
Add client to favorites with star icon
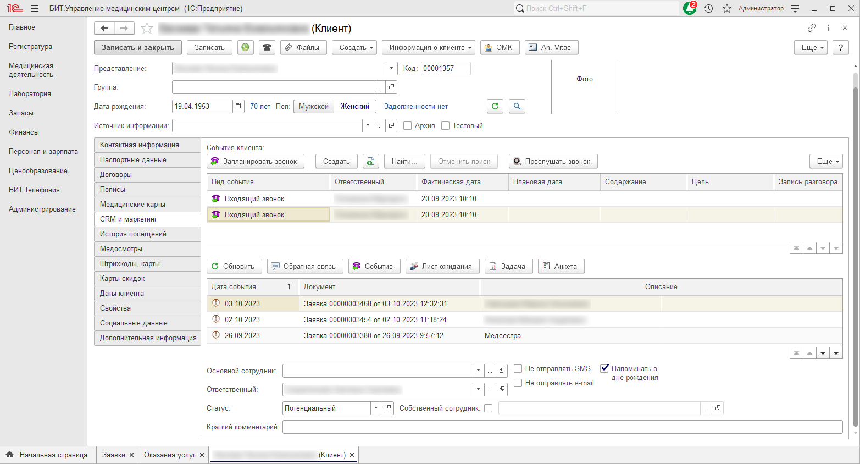147,29
